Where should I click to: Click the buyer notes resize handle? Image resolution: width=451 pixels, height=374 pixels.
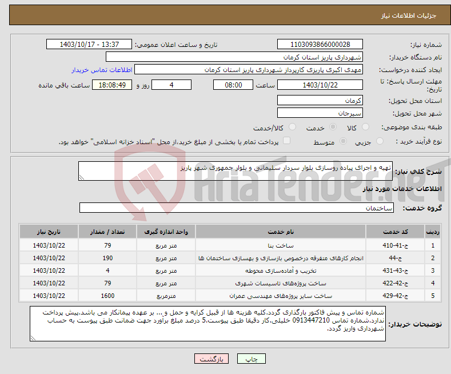(x=33, y=338)
